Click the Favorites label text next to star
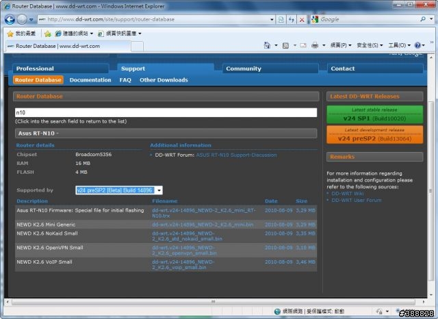The width and height of the screenshot is (438, 319). pyautogui.click(x=25, y=34)
